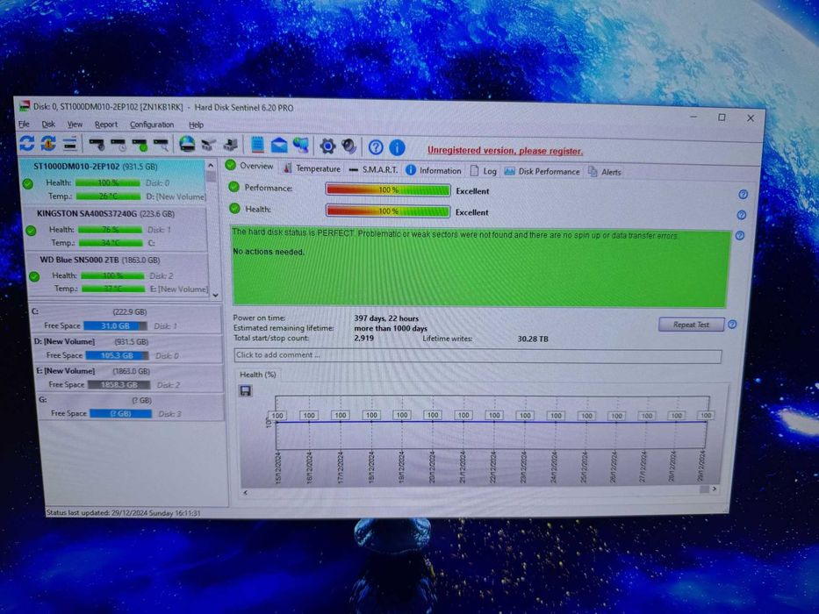This screenshot has height=614, width=819.
Task: Click the 'more than 1000 days' lifetime value
Action: tap(391, 328)
